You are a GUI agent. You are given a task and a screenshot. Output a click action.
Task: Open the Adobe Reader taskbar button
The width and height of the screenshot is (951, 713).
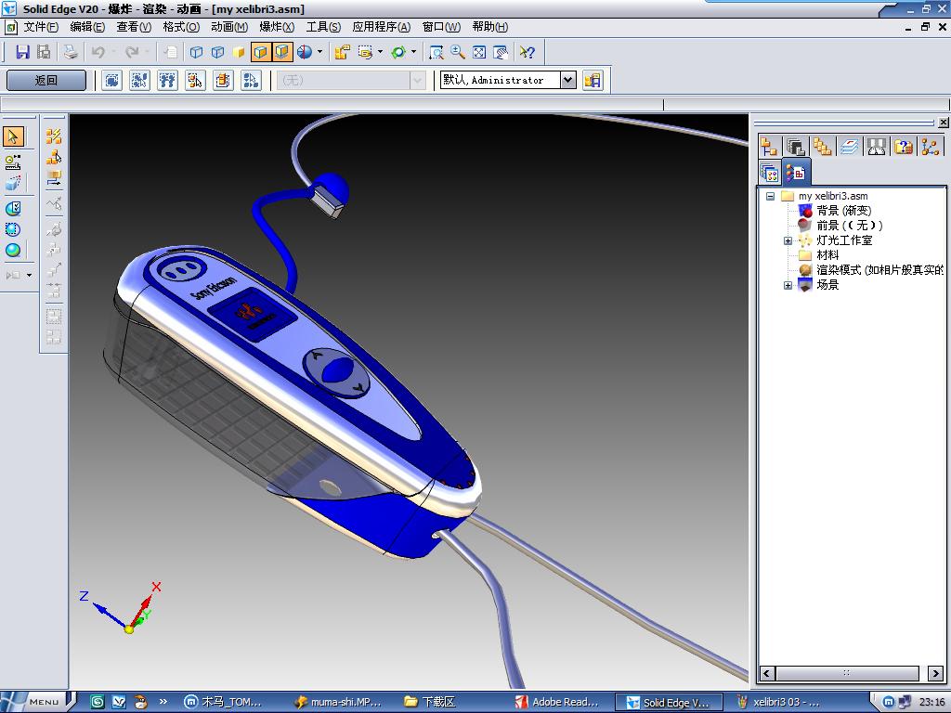(557, 702)
